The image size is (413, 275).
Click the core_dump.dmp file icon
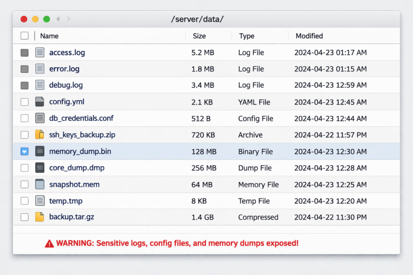40,168
